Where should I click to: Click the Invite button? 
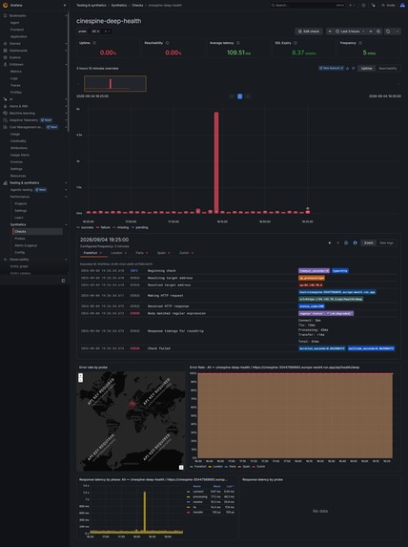[x=388, y=5]
